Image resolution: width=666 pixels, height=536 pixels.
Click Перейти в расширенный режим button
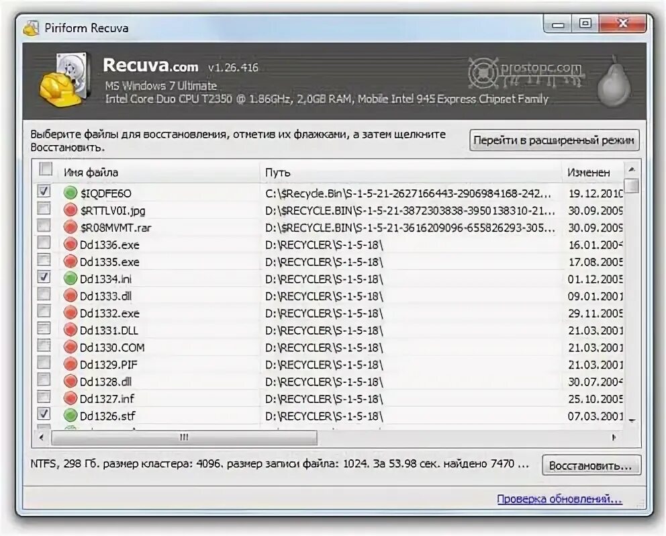554,140
